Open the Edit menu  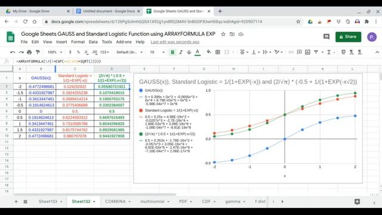pyautogui.click(x=35, y=42)
